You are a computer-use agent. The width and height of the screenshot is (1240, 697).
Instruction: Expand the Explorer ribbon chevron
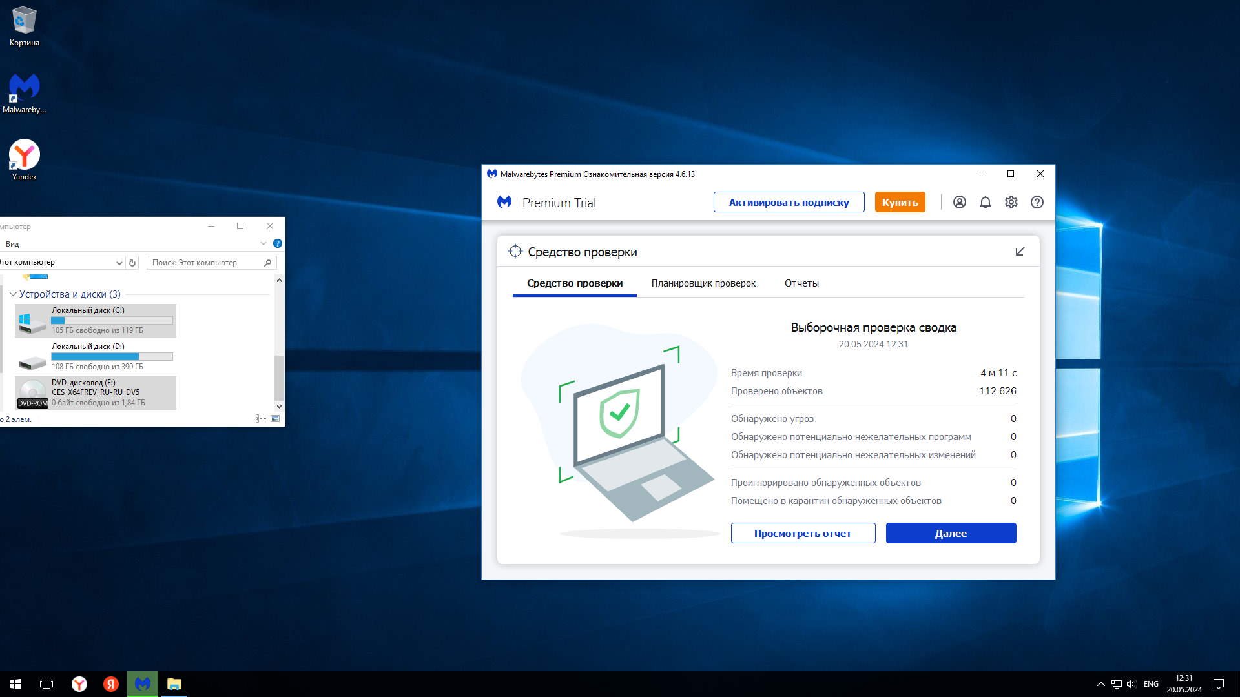[263, 243]
